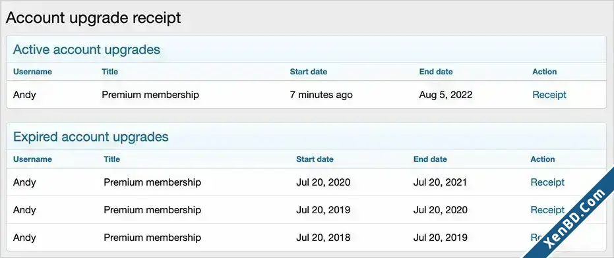Click Start date header in expired table

(x=315, y=159)
